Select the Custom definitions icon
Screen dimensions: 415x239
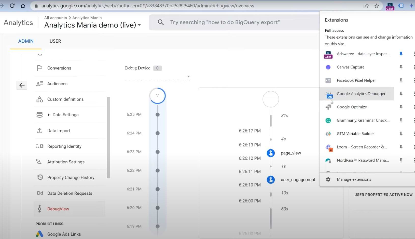(x=39, y=99)
